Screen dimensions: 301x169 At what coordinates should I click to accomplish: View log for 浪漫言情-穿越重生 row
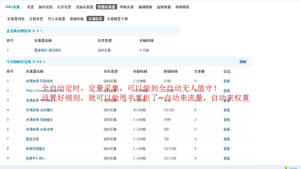[x=227, y=120]
